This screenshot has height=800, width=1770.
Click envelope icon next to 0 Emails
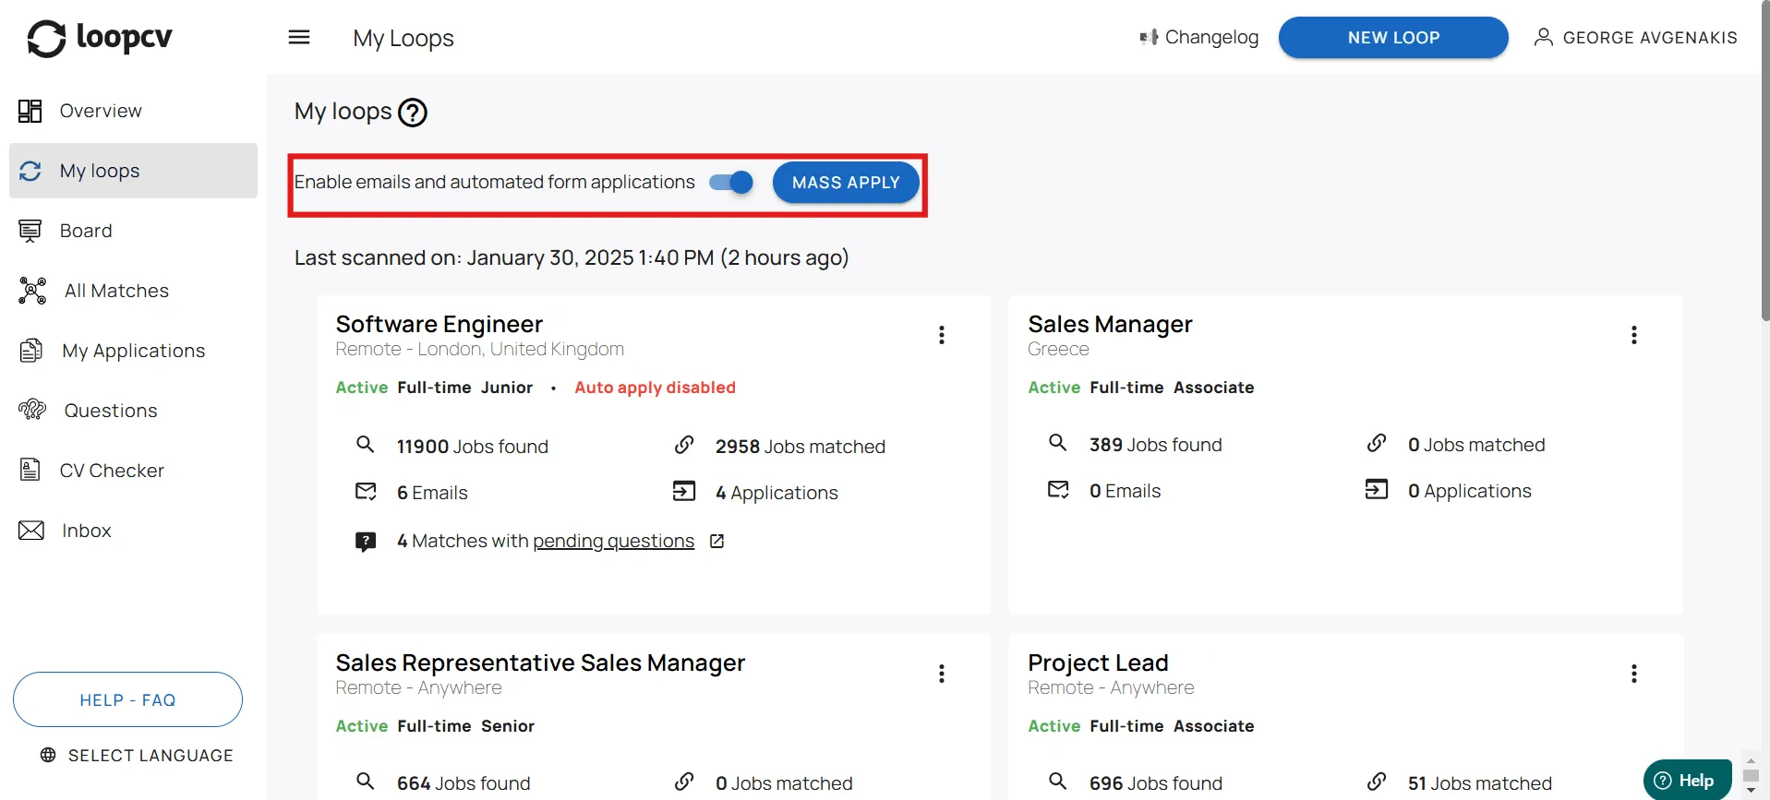[x=1058, y=489]
